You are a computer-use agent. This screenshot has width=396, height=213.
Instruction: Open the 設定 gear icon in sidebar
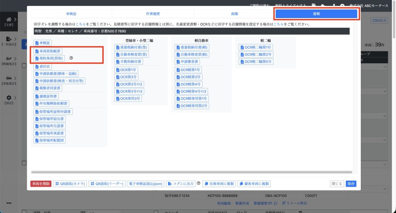[9, 98]
